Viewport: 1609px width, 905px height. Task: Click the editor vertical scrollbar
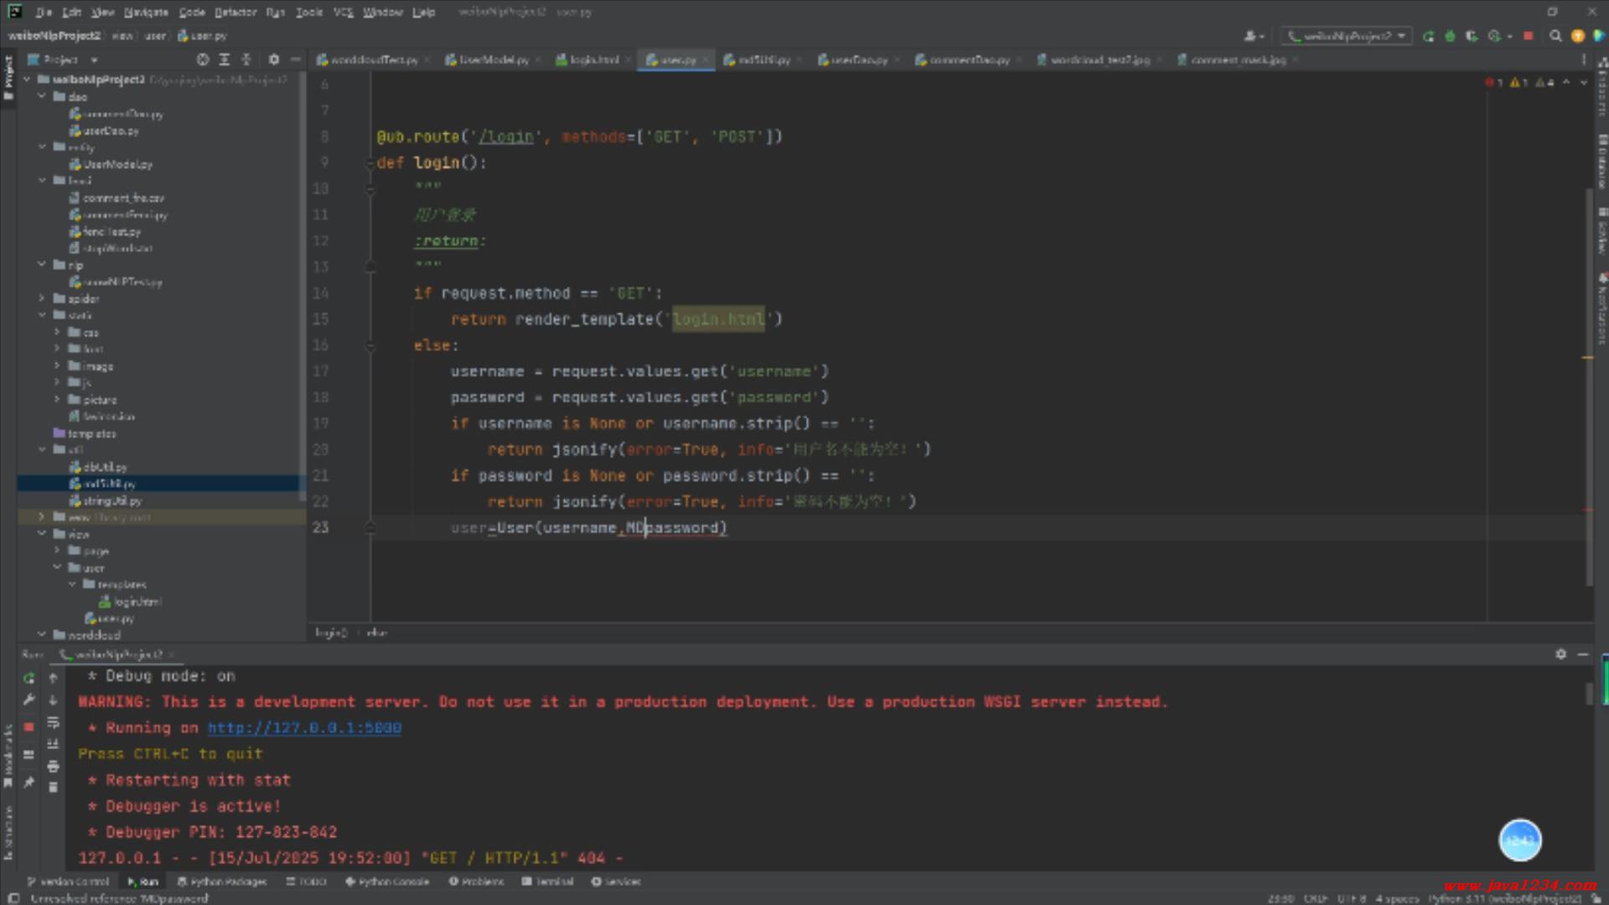click(1588, 385)
